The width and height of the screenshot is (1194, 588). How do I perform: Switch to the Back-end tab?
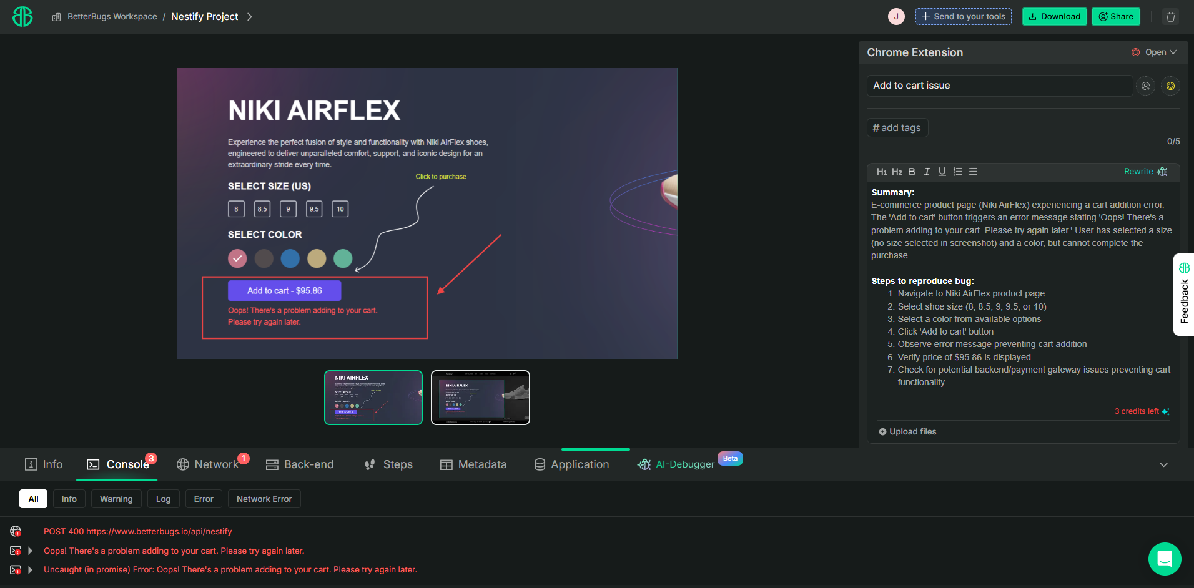click(300, 464)
